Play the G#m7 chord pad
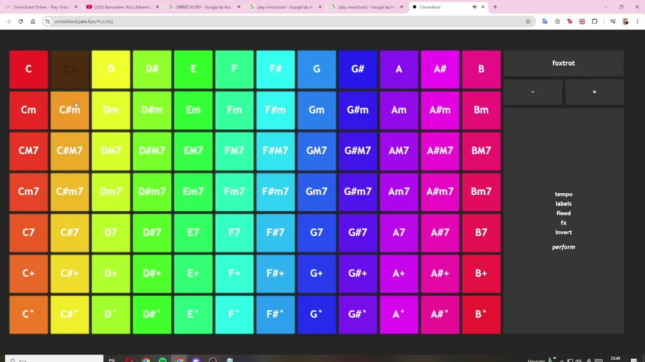The width and height of the screenshot is (645, 362). tap(358, 192)
